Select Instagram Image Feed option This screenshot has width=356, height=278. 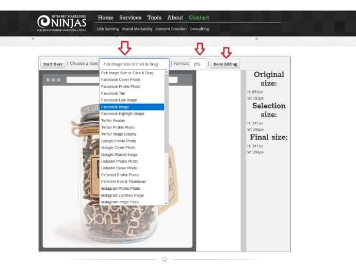pos(132,202)
